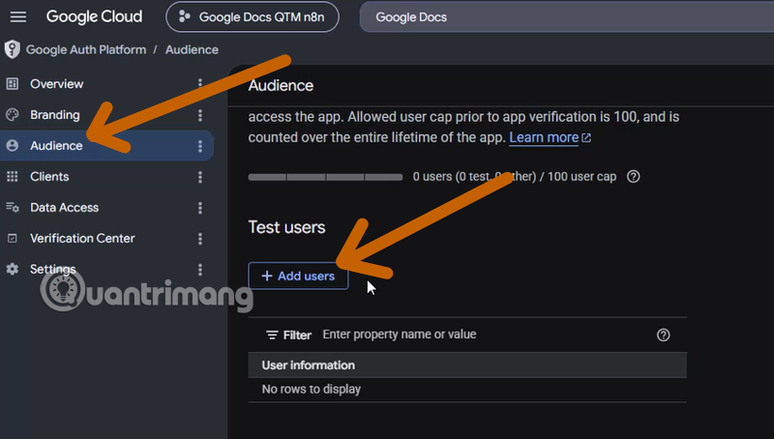Click the Verification Center checkbox icon
This screenshot has height=439, width=774.
tap(13, 238)
